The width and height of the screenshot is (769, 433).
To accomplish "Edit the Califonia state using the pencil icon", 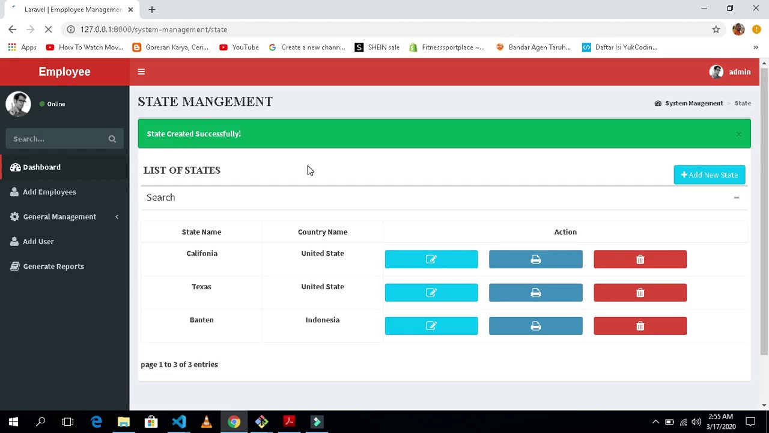I will [x=431, y=259].
